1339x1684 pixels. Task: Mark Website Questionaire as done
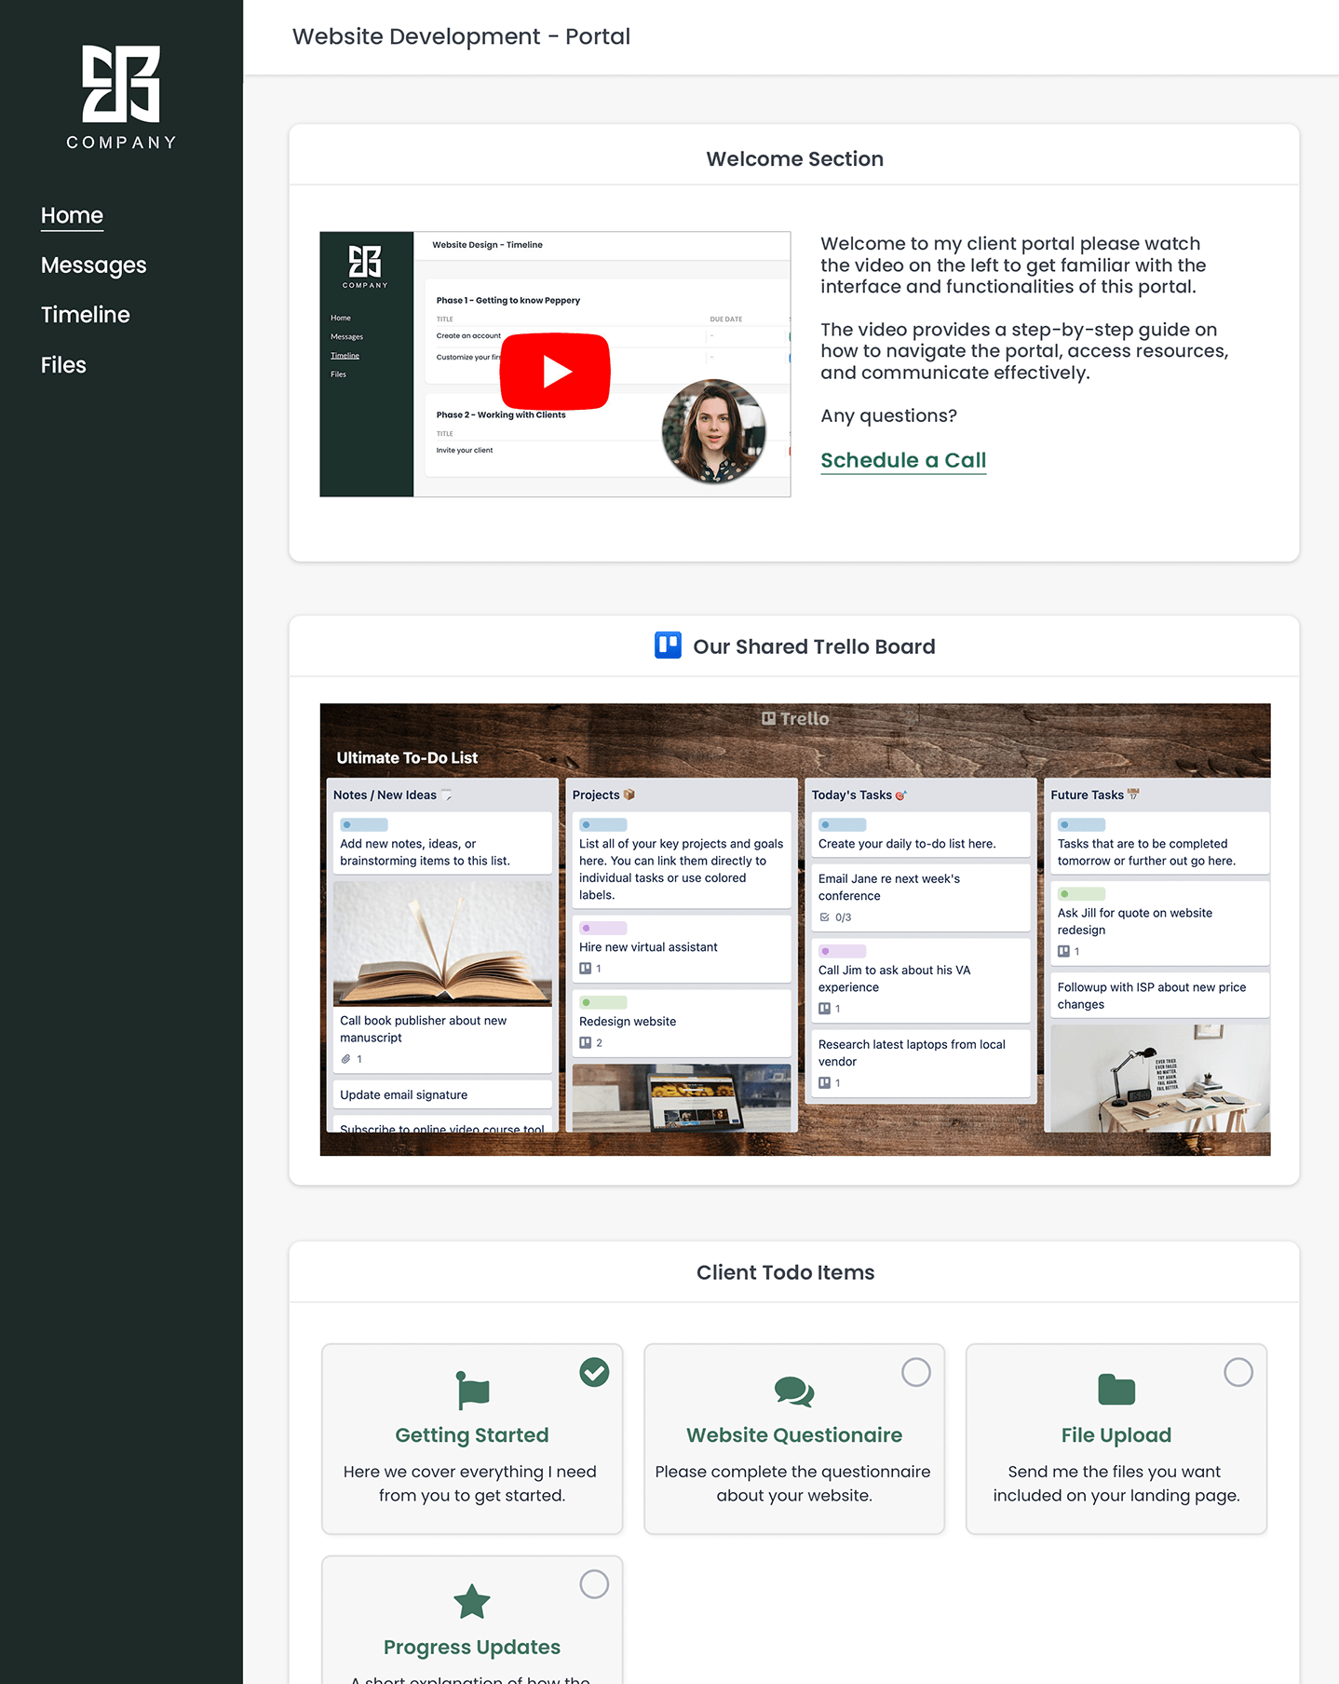pos(916,1372)
